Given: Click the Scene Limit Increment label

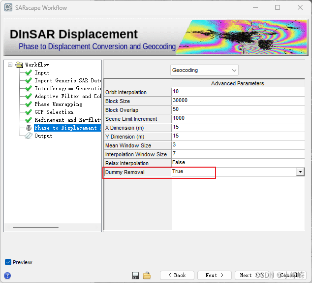Looking at the screenshot, I should 131,119.
